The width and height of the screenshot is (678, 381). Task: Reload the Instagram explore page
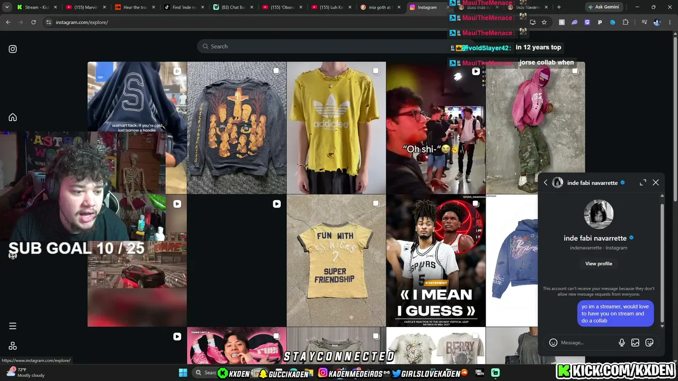33,22
